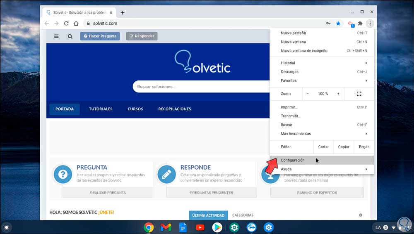The width and height of the screenshot is (414, 234).
Task: Open Configuración from the menu
Action: 322,160
